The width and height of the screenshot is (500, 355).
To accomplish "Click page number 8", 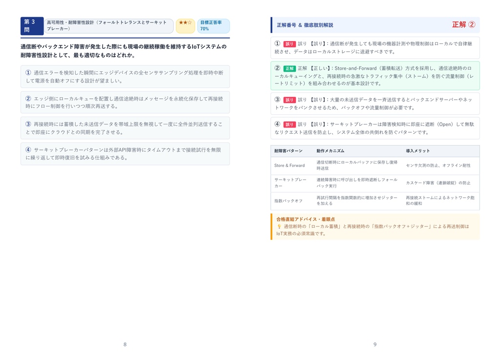I will [125, 344].
